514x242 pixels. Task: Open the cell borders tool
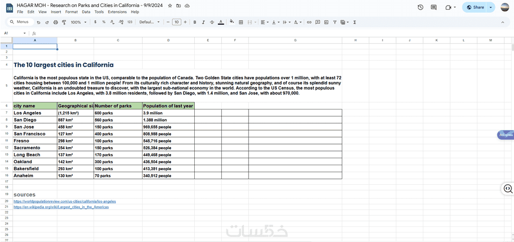click(241, 22)
